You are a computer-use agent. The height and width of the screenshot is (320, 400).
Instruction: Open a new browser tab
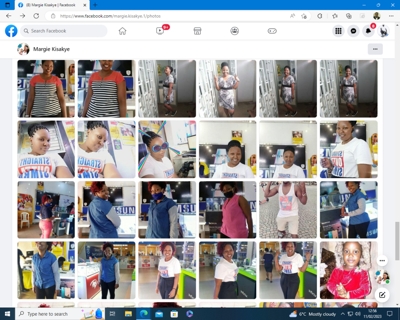95,5
